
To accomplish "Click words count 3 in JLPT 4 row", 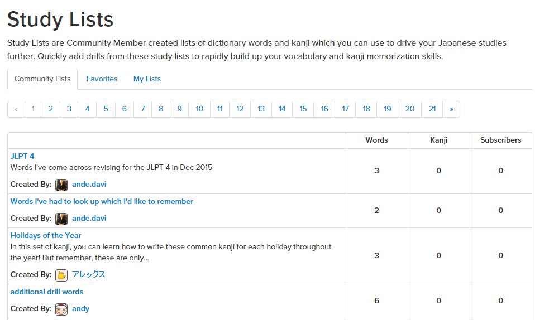I will (x=377, y=171).
